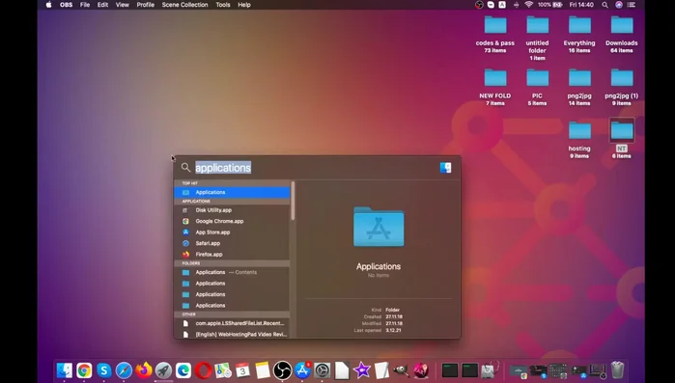
Task: Open Launchpad rocket icon in Dock
Action: [x=163, y=370]
